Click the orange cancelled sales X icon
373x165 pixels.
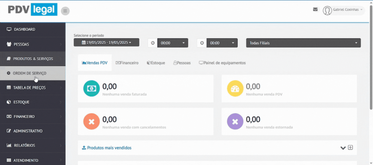91,121
